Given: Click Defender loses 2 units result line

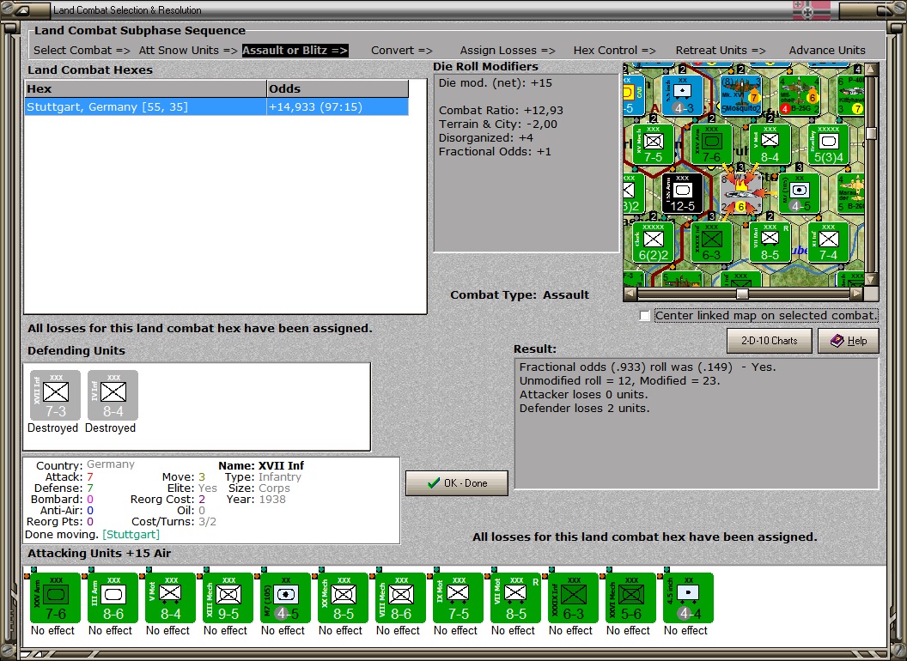Looking at the screenshot, I should (584, 409).
